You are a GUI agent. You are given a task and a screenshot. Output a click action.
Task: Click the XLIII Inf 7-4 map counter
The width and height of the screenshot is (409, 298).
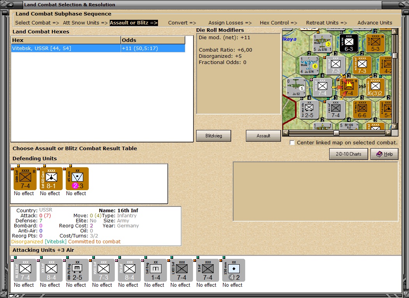point(322,87)
